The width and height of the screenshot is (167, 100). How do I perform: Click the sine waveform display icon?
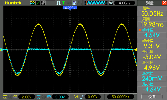[x=32, y=3]
